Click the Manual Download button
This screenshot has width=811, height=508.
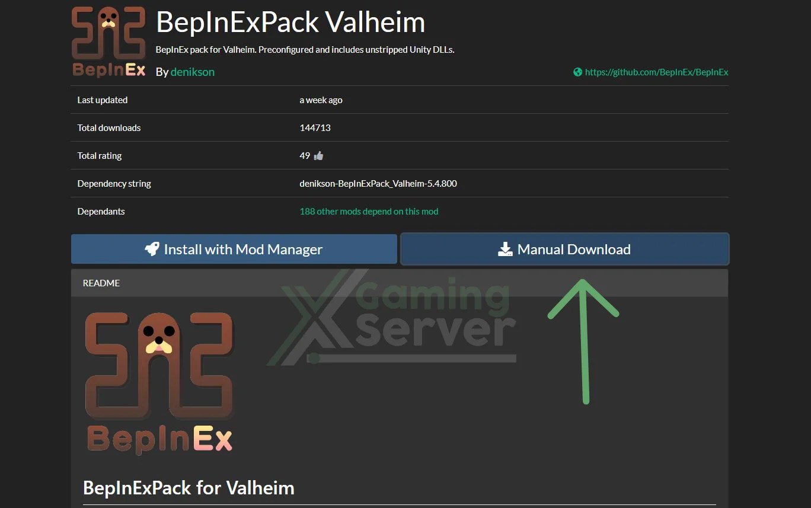pos(565,249)
